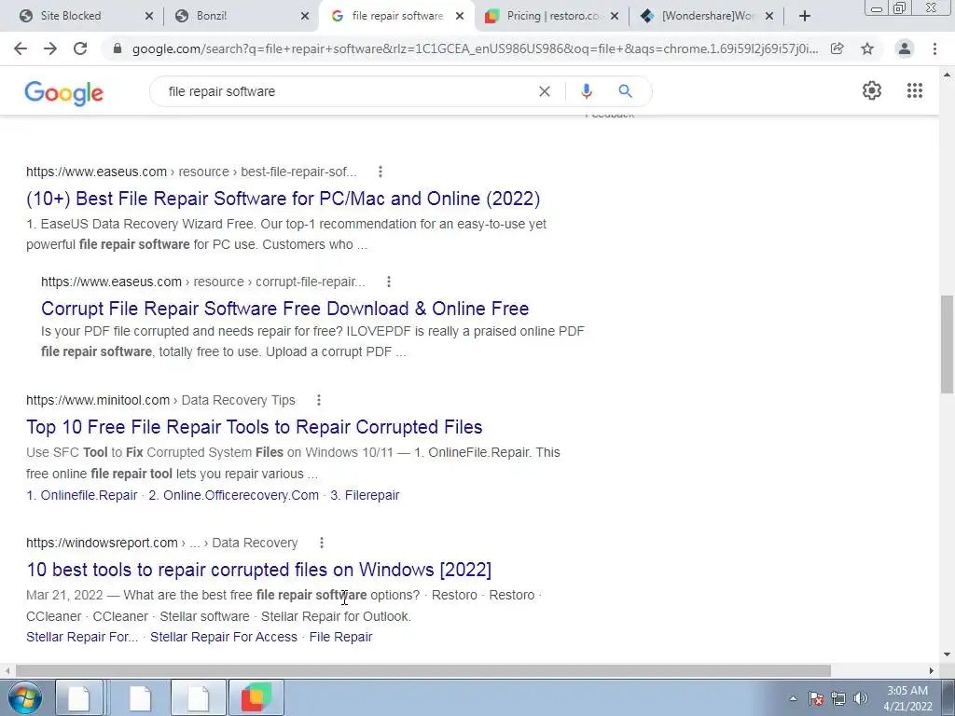Open the Google apps grid
Viewport: 955px width, 716px height.
[914, 90]
